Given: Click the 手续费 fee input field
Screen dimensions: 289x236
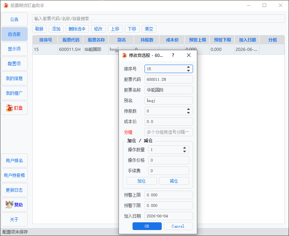Looking at the screenshot, I should click(x=169, y=171).
